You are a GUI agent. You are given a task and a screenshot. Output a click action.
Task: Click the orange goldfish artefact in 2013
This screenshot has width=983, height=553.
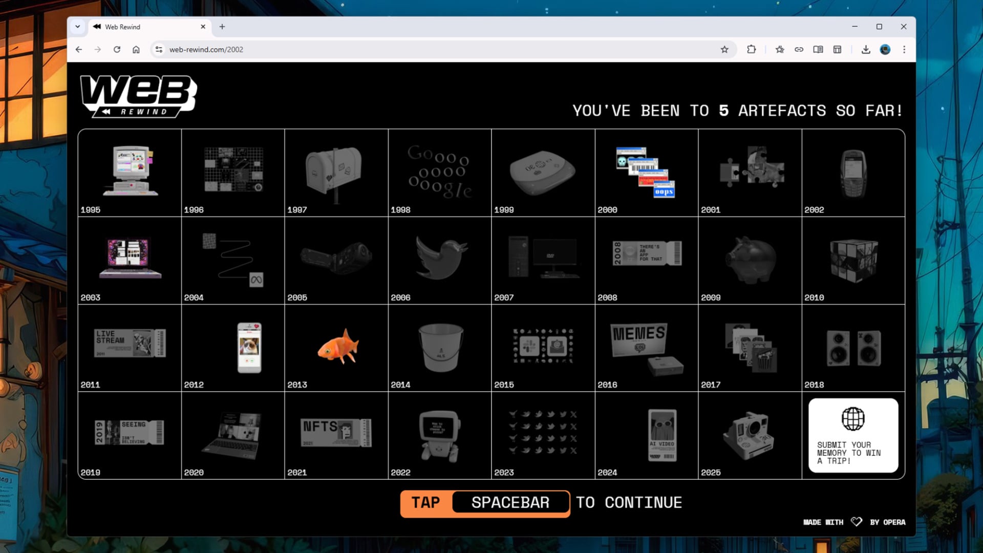pyautogui.click(x=338, y=348)
